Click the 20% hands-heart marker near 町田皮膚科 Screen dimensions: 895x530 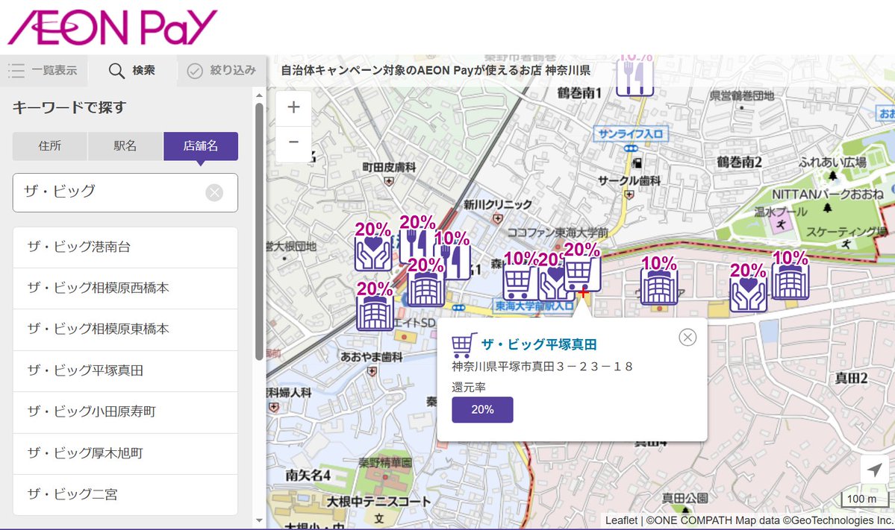tap(372, 247)
